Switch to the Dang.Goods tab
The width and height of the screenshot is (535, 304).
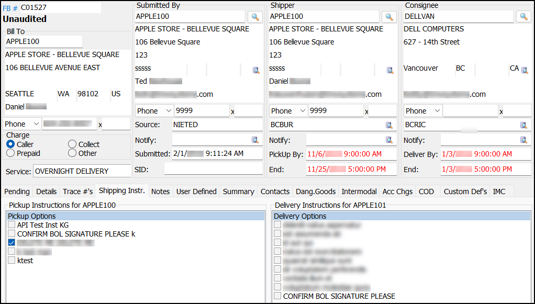point(316,192)
